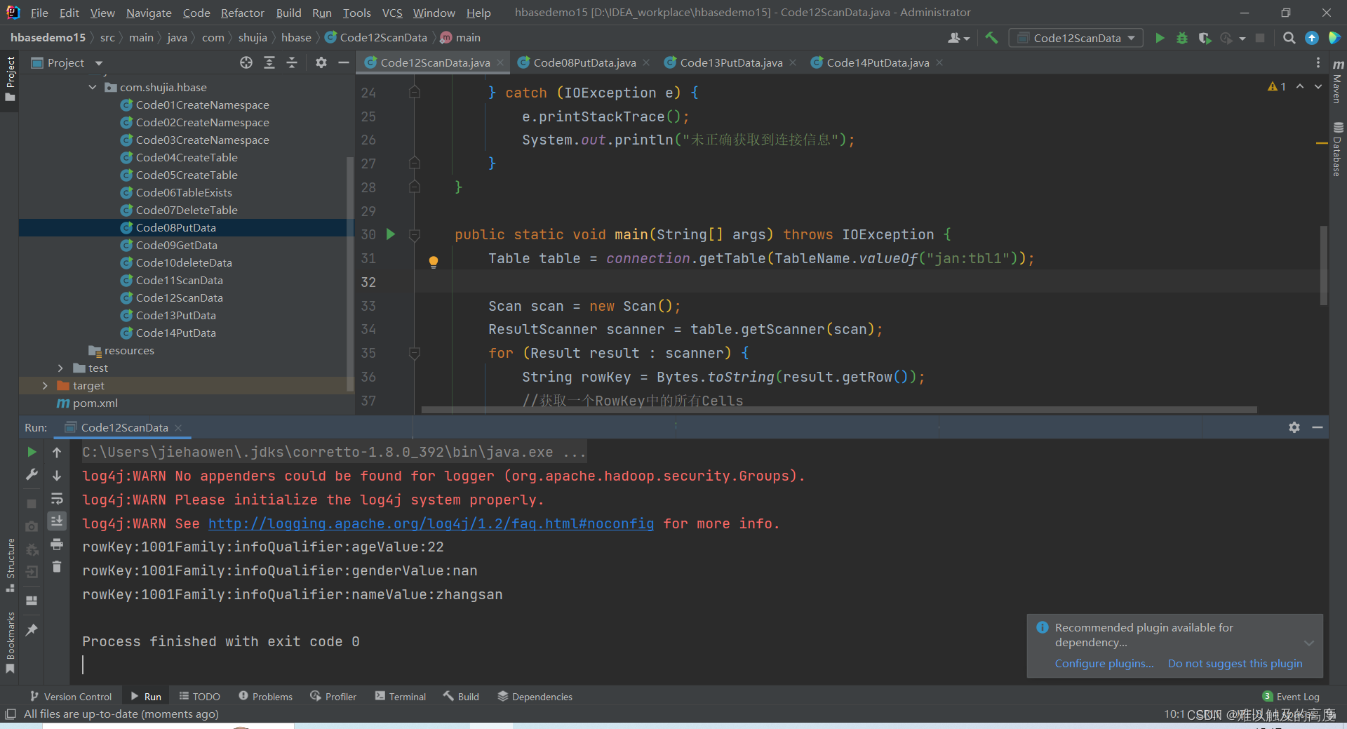Expand the plugin notification chevron
This screenshot has height=729, width=1347.
(1308, 643)
